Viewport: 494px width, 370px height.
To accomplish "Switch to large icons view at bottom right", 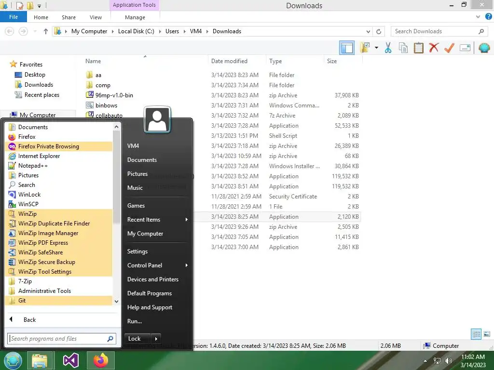I will tap(487, 334).
